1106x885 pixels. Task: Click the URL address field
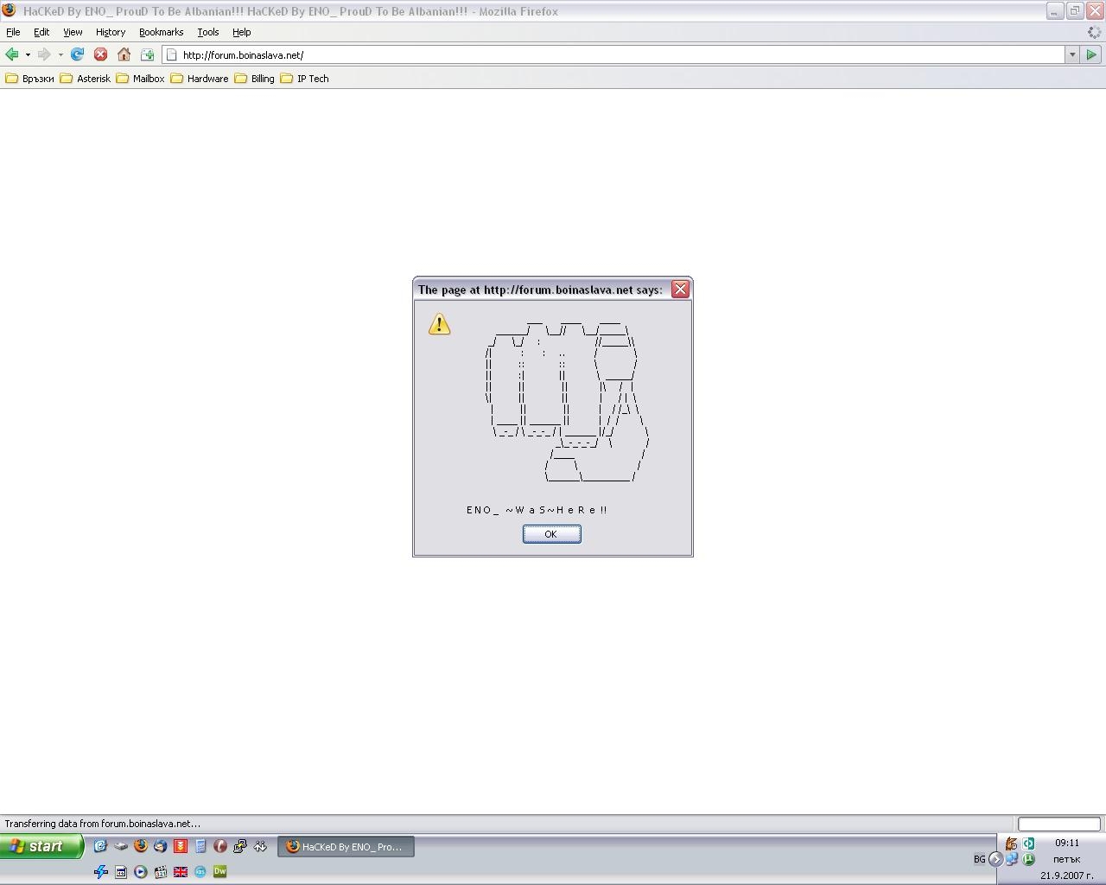coord(605,54)
